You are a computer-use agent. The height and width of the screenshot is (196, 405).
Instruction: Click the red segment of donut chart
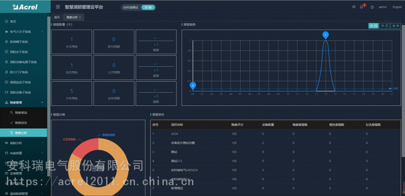pos(83,149)
